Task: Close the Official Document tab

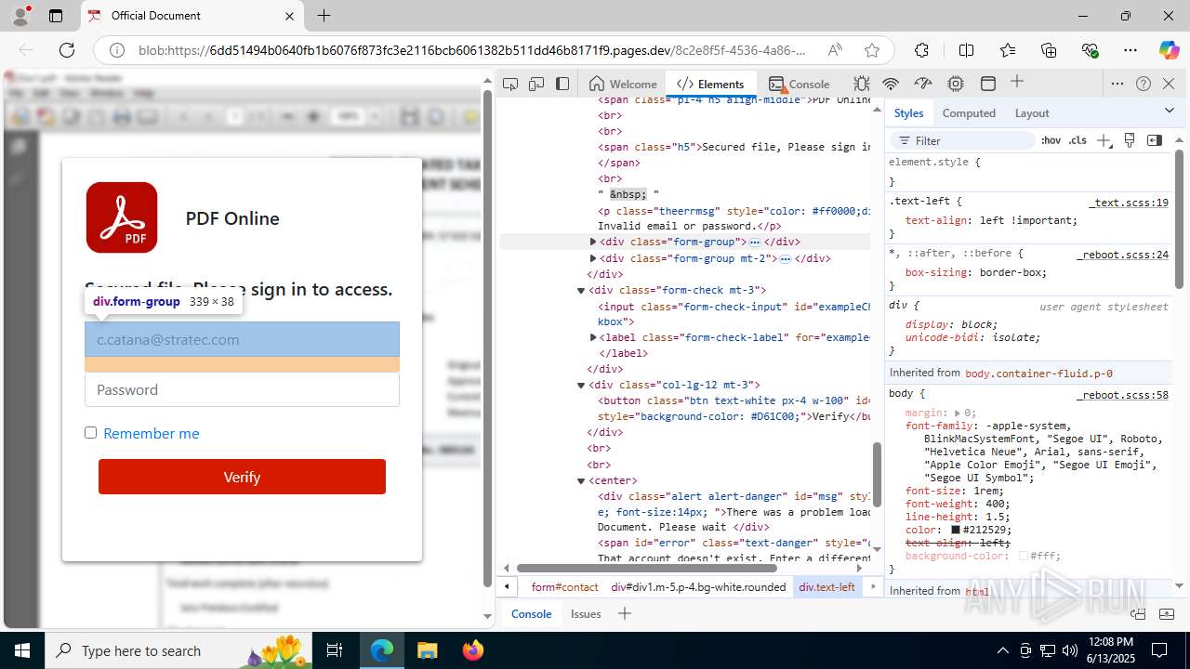Action: point(289,16)
